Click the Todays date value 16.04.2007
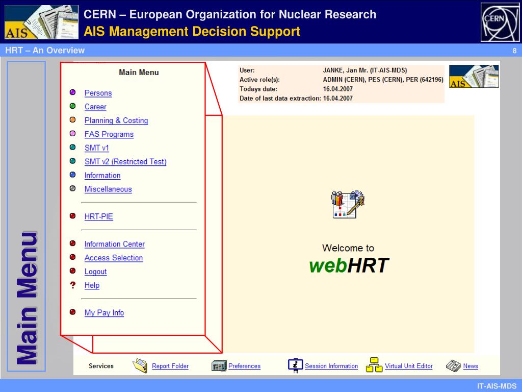 338,89
